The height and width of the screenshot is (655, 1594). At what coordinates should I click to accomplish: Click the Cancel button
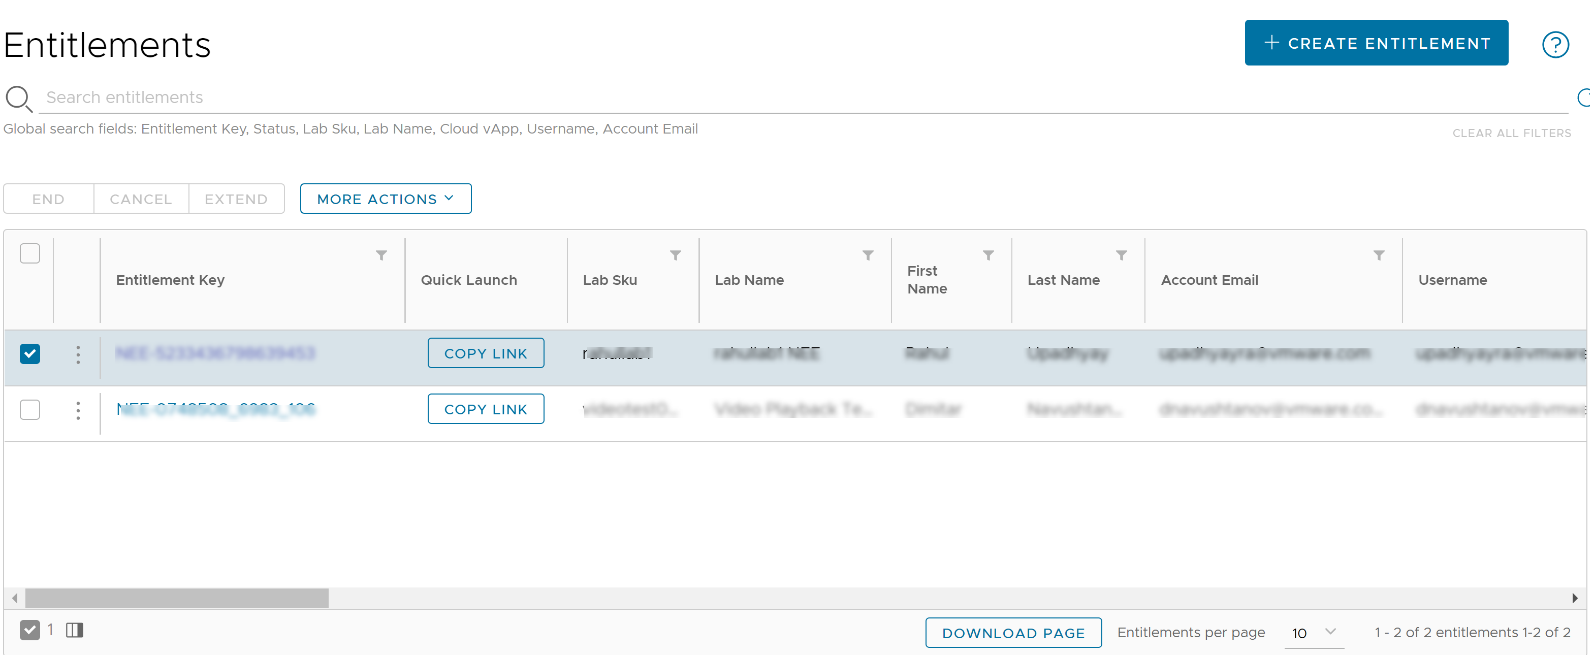coord(141,199)
